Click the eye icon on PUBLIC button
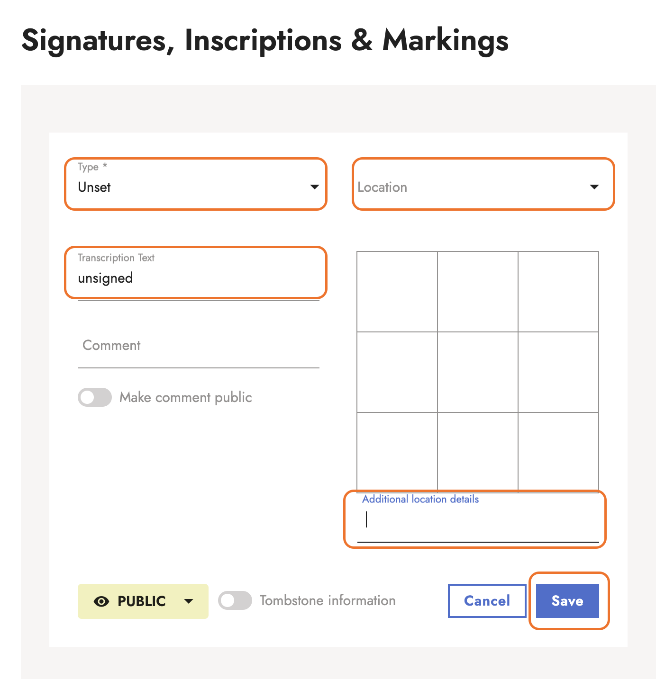Screen dimensions: 656x679 pos(101,601)
